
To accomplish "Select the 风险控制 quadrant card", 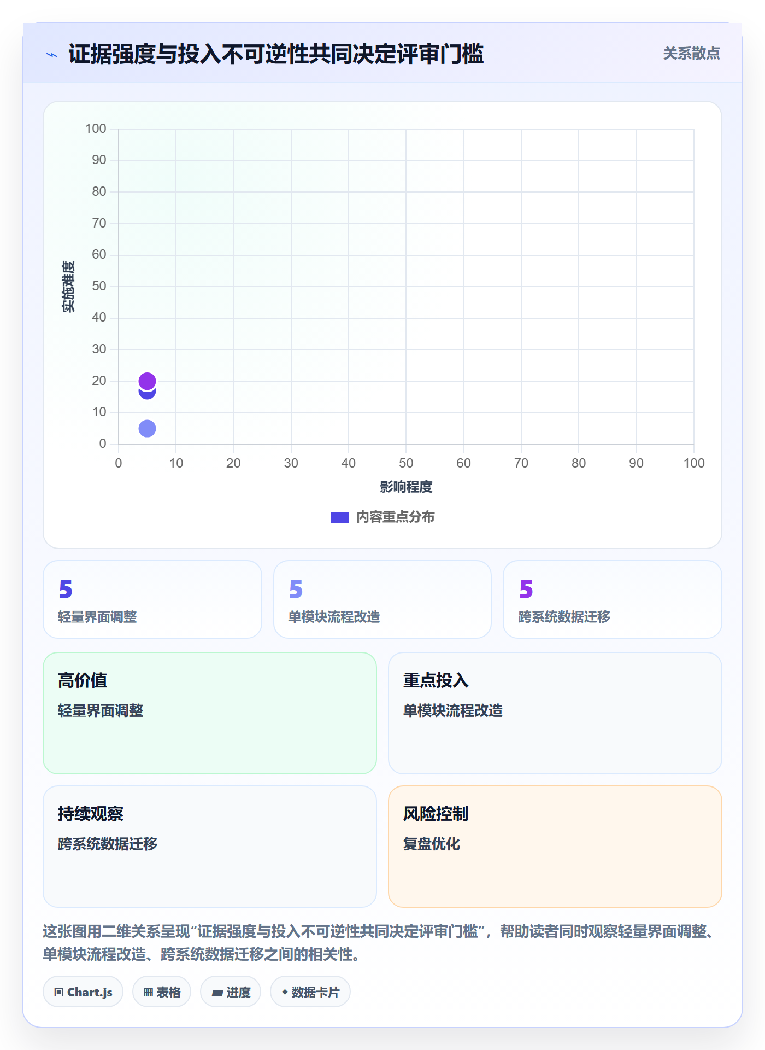I will click(x=555, y=847).
